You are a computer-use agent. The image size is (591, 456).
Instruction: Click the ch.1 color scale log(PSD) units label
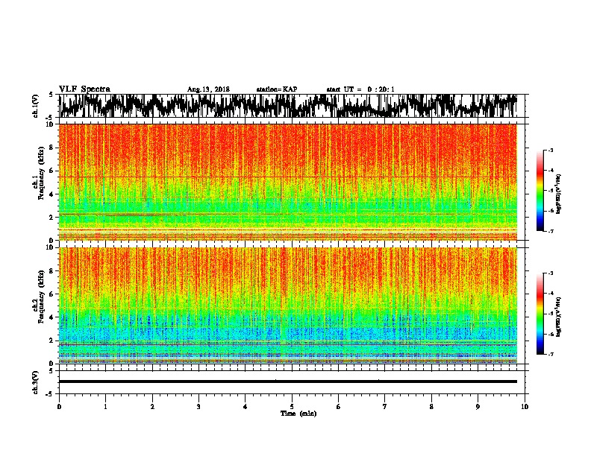point(559,194)
